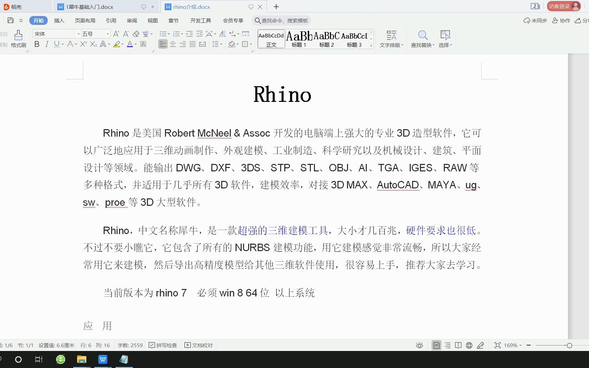This screenshot has width=589, height=368.
Task: Expand the underline style dropdown arrow
Action: 63,44
